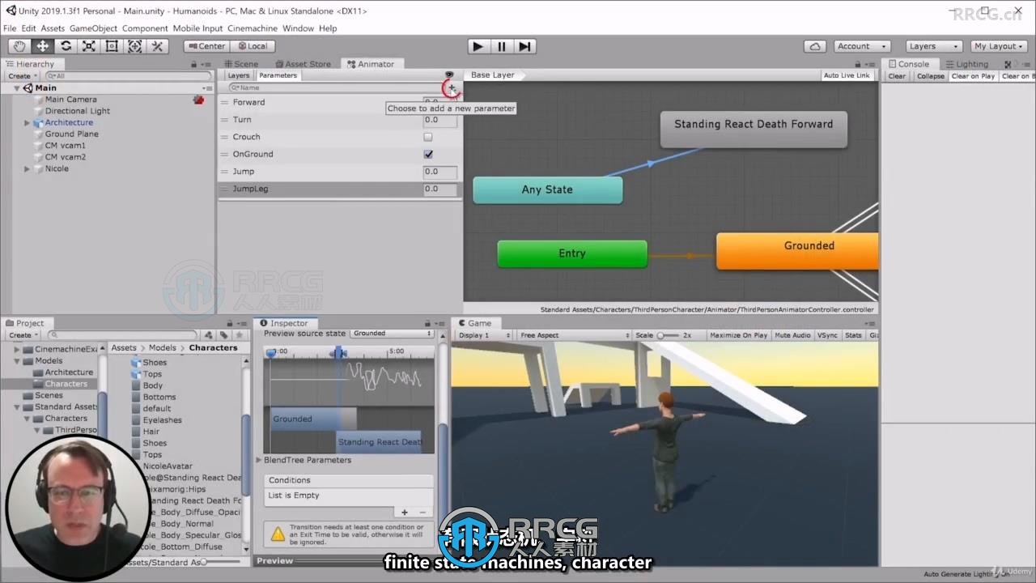This screenshot has height=583, width=1036.
Task: Click the plus icon to add parameter
Action: [452, 87]
